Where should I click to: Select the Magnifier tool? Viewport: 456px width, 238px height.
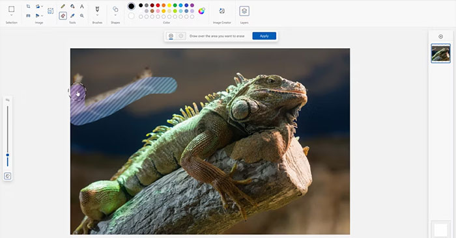pos(82,16)
